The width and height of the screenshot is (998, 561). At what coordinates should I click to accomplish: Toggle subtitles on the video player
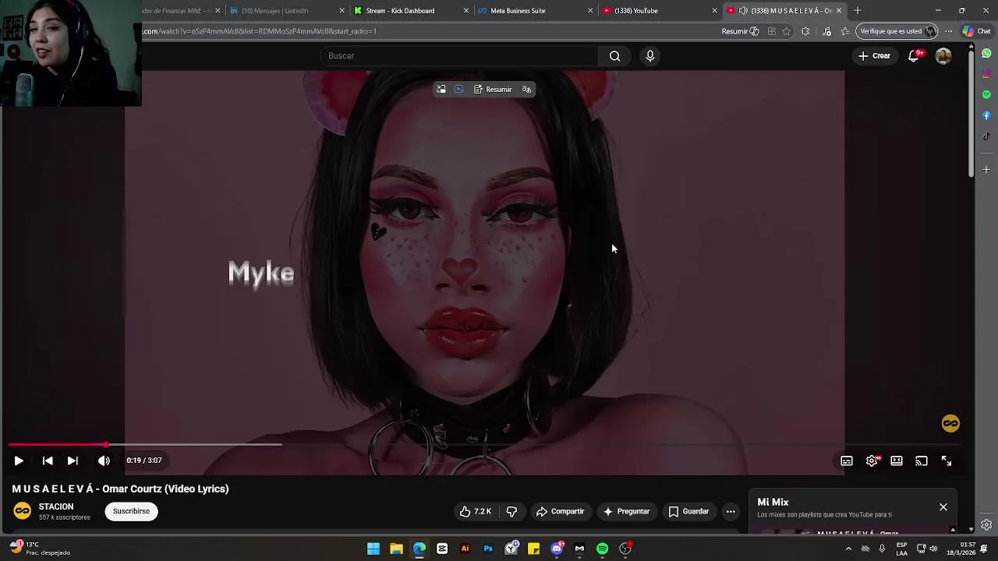point(847,460)
